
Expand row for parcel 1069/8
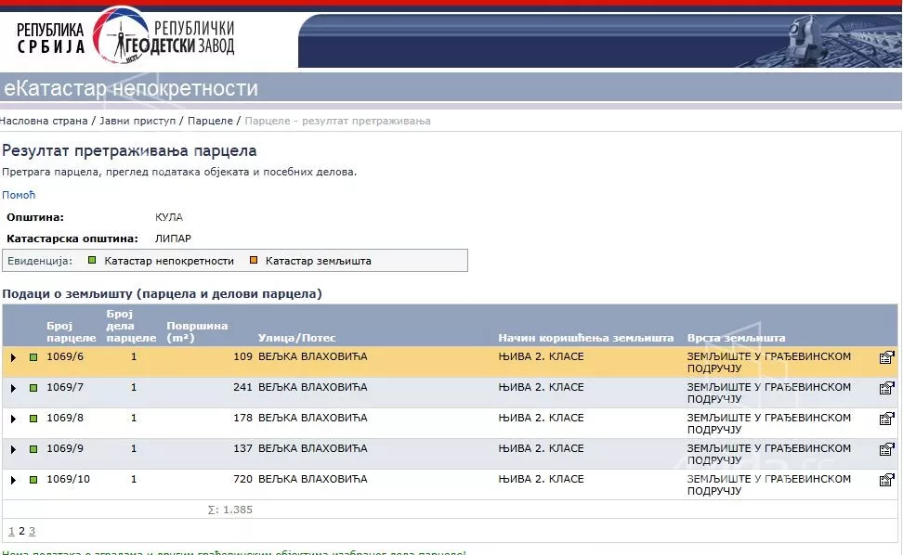point(13,419)
